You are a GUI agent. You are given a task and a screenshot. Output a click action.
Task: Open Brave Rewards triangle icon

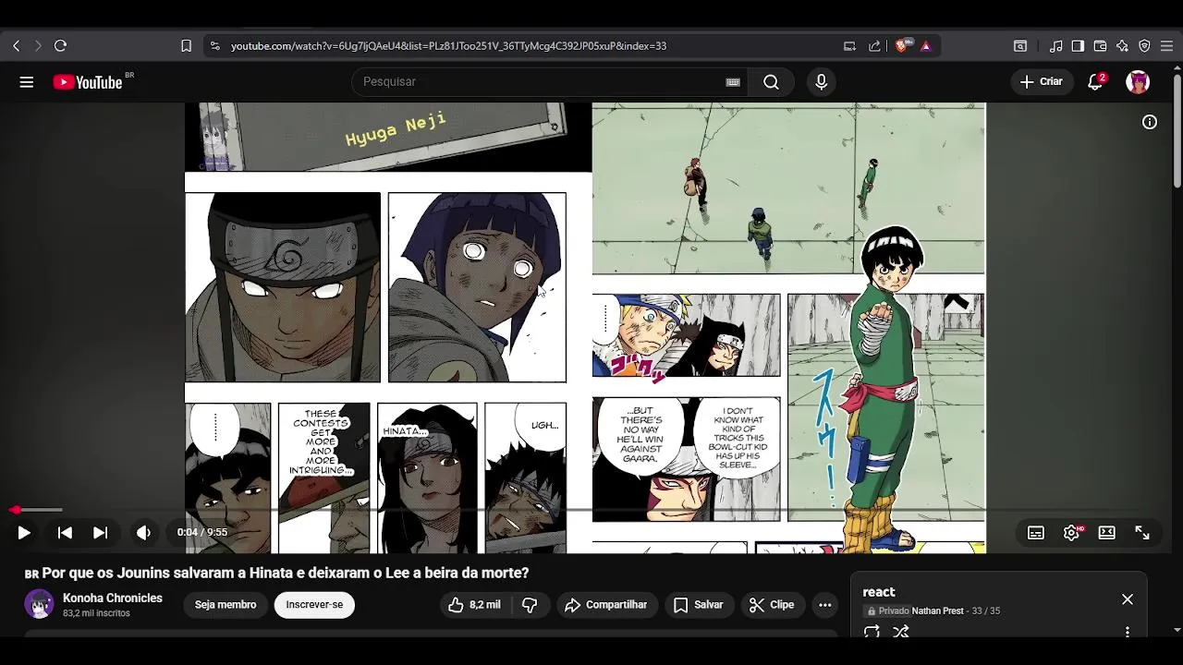point(925,45)
